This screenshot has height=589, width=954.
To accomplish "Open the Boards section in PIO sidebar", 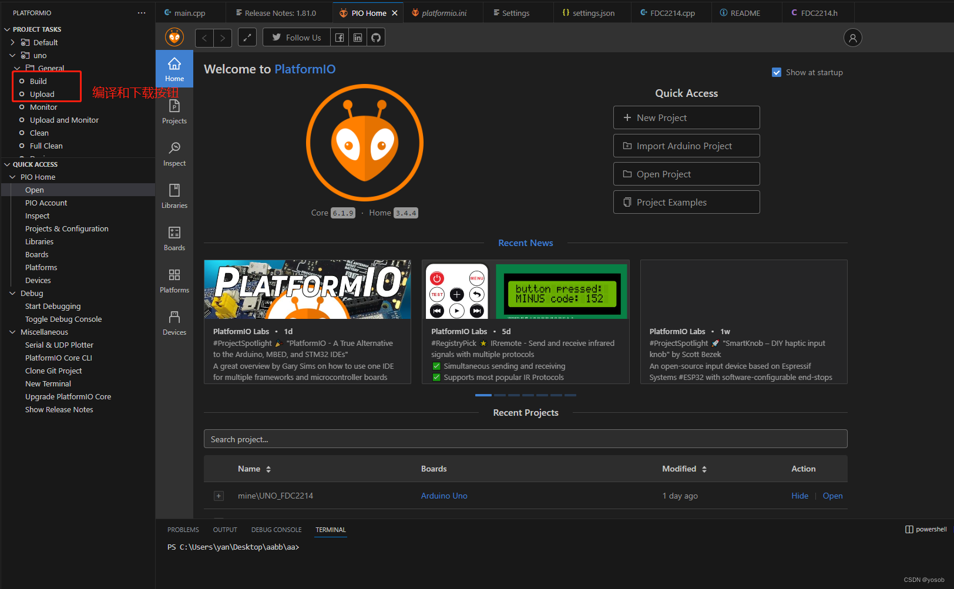I will coord(174,238).
